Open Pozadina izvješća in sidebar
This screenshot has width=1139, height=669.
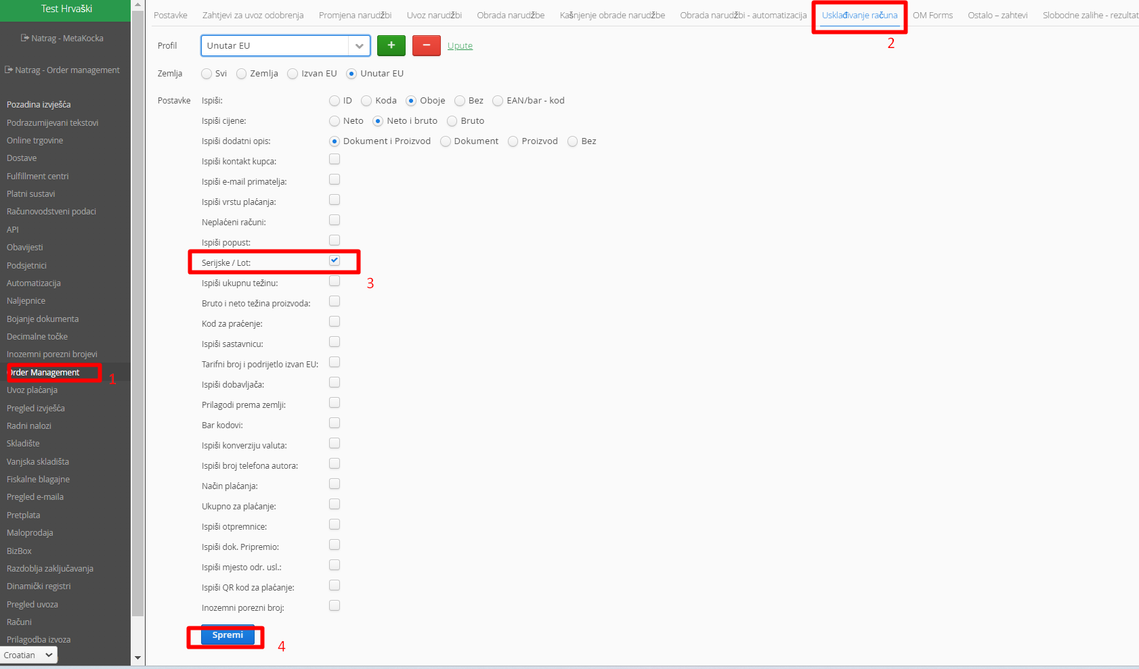pos(39,105)
